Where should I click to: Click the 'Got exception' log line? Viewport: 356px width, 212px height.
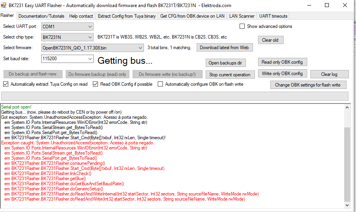point(74,117)
